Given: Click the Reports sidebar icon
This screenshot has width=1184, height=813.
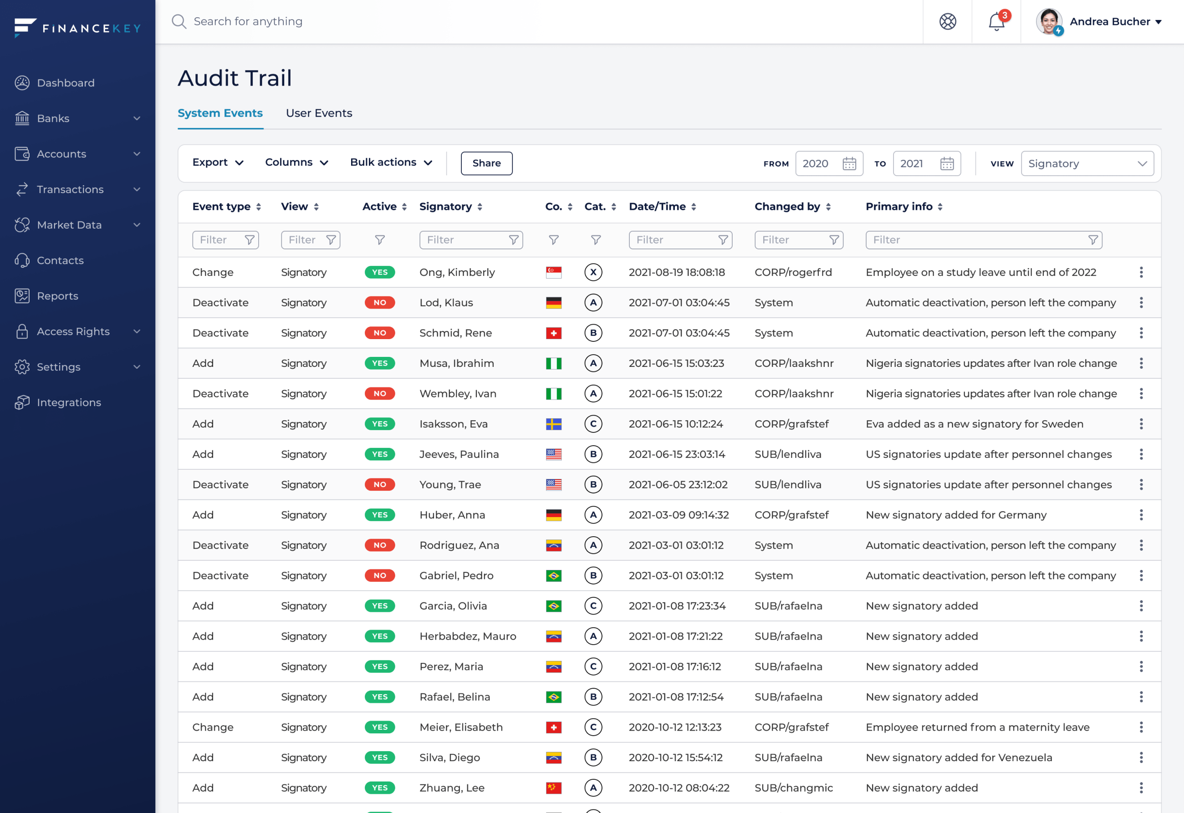Looking at the screenshot, I should [x=22, y=296].
